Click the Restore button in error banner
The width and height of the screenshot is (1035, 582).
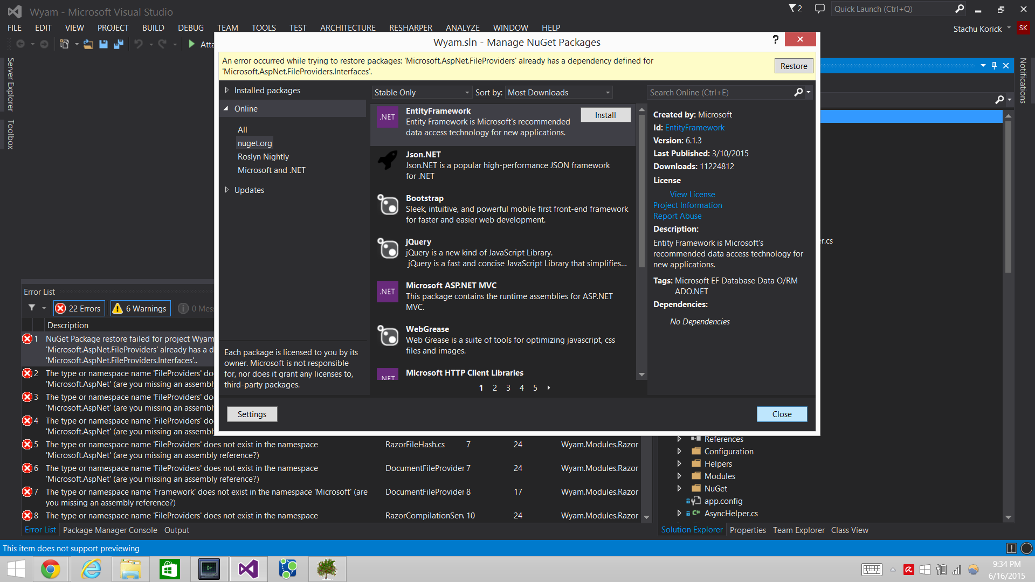794,66
